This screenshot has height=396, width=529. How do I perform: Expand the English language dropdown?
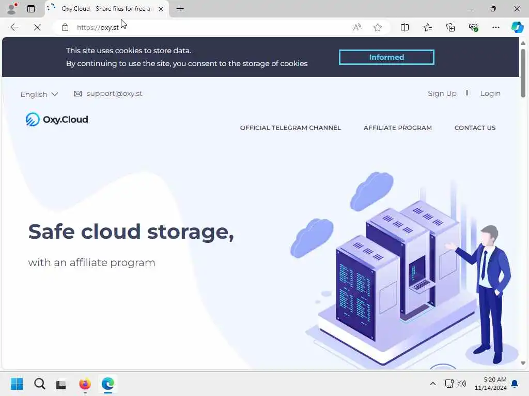[39, 94]
